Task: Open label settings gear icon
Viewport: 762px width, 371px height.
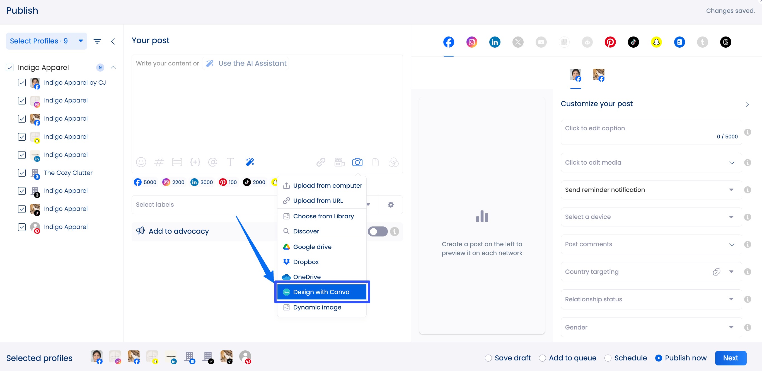Action: click(x=390, y=204)
